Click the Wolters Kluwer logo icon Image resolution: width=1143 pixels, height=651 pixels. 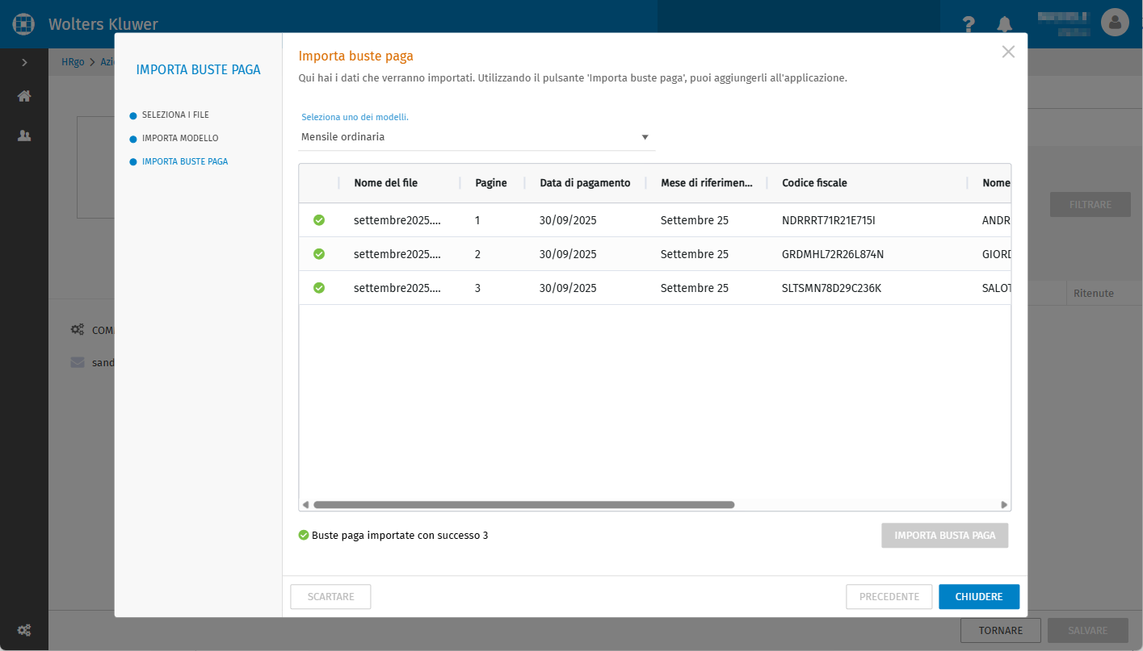(24, 24)
